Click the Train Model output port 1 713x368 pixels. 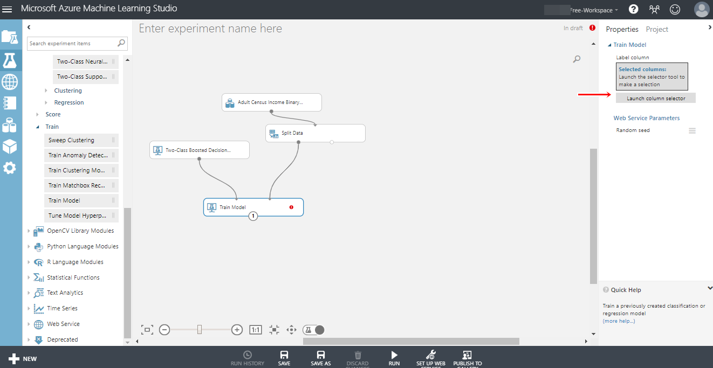pos(253,216)
